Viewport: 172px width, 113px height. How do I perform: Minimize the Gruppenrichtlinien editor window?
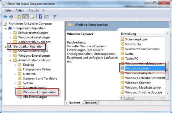148,3
